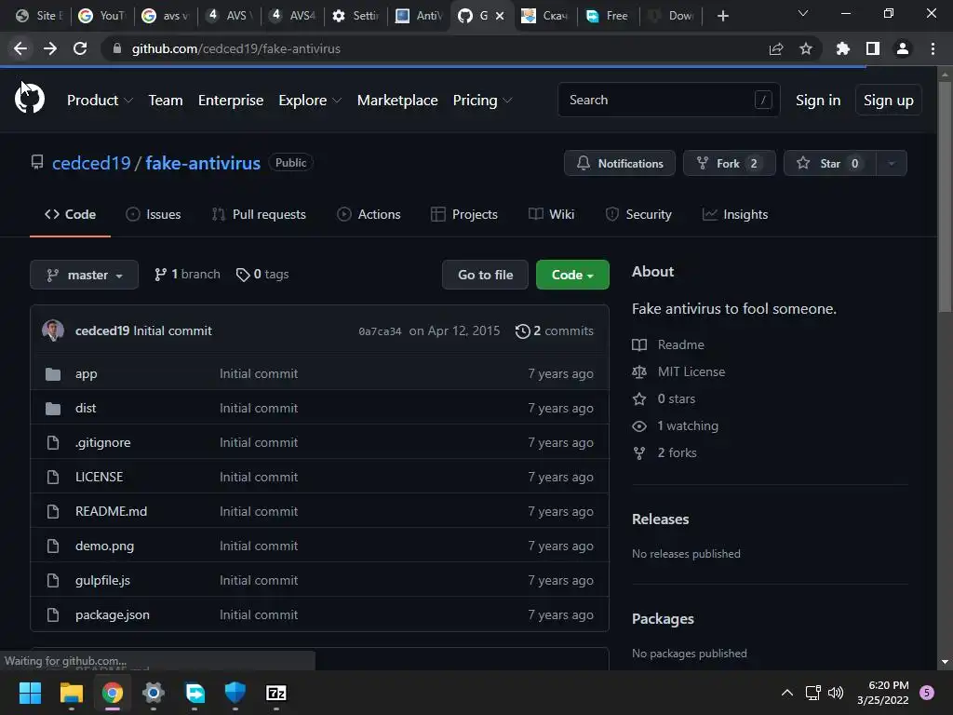
Task: Show hidden tray icons chevron
Action: [x=786, y=693]
